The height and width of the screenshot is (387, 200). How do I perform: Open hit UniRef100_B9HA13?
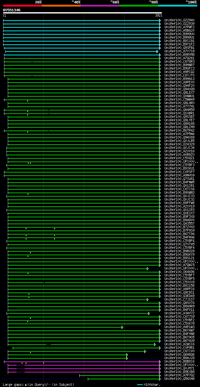179,79
